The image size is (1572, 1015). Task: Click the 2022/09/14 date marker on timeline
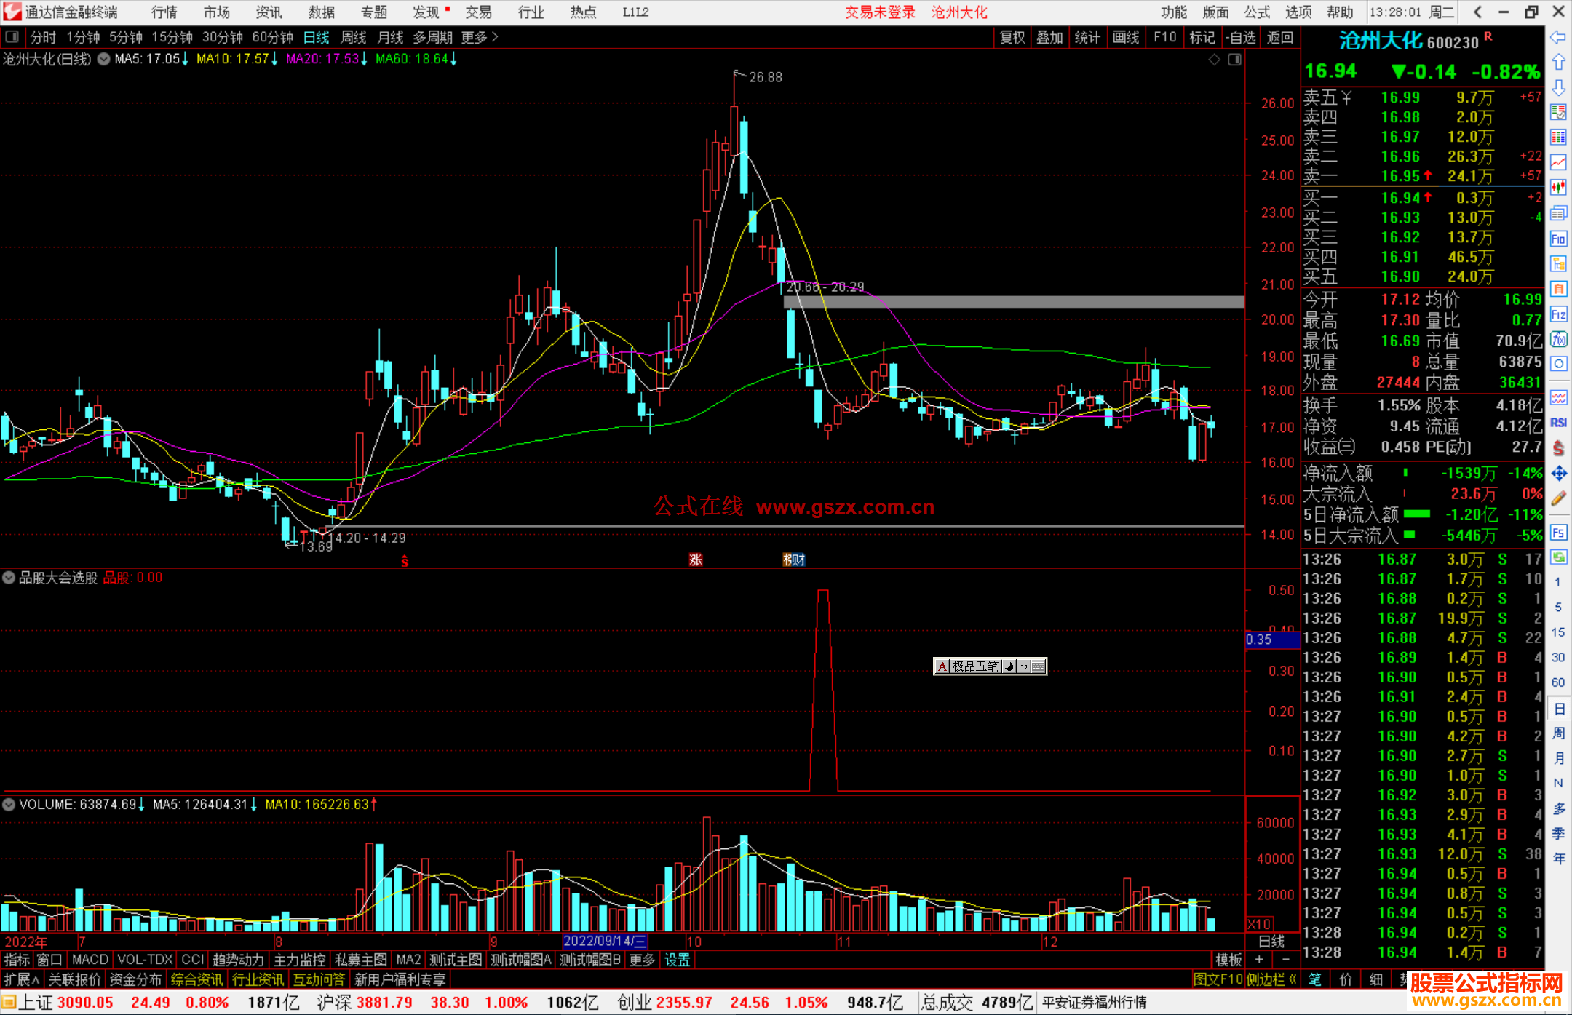(604, 941)
